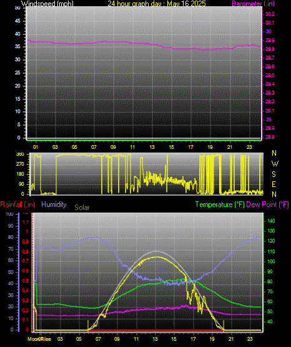Image resolution: width=291 pixels, height=347 pixels.
Task: Click the 140 temperature scale value
Action: [x=271, y=221]
